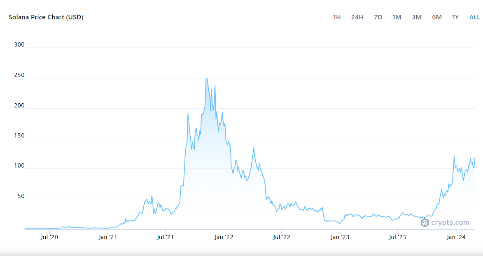Viewport: 483px width, 256px height.
Task: Click the Jan '24 x-axis label
Action: pyautogui.click(x=456, y=237)
